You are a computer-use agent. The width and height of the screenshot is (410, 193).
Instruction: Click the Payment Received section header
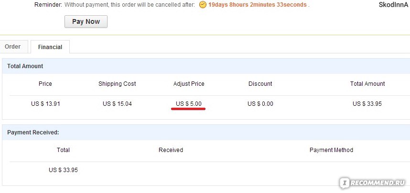(x=33, y=132)
